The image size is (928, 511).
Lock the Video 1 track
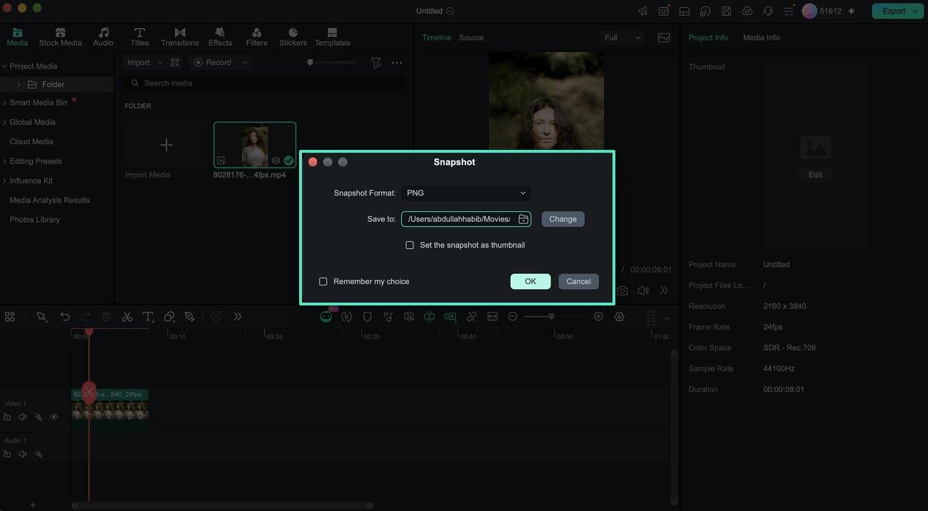tap(7, 417)
